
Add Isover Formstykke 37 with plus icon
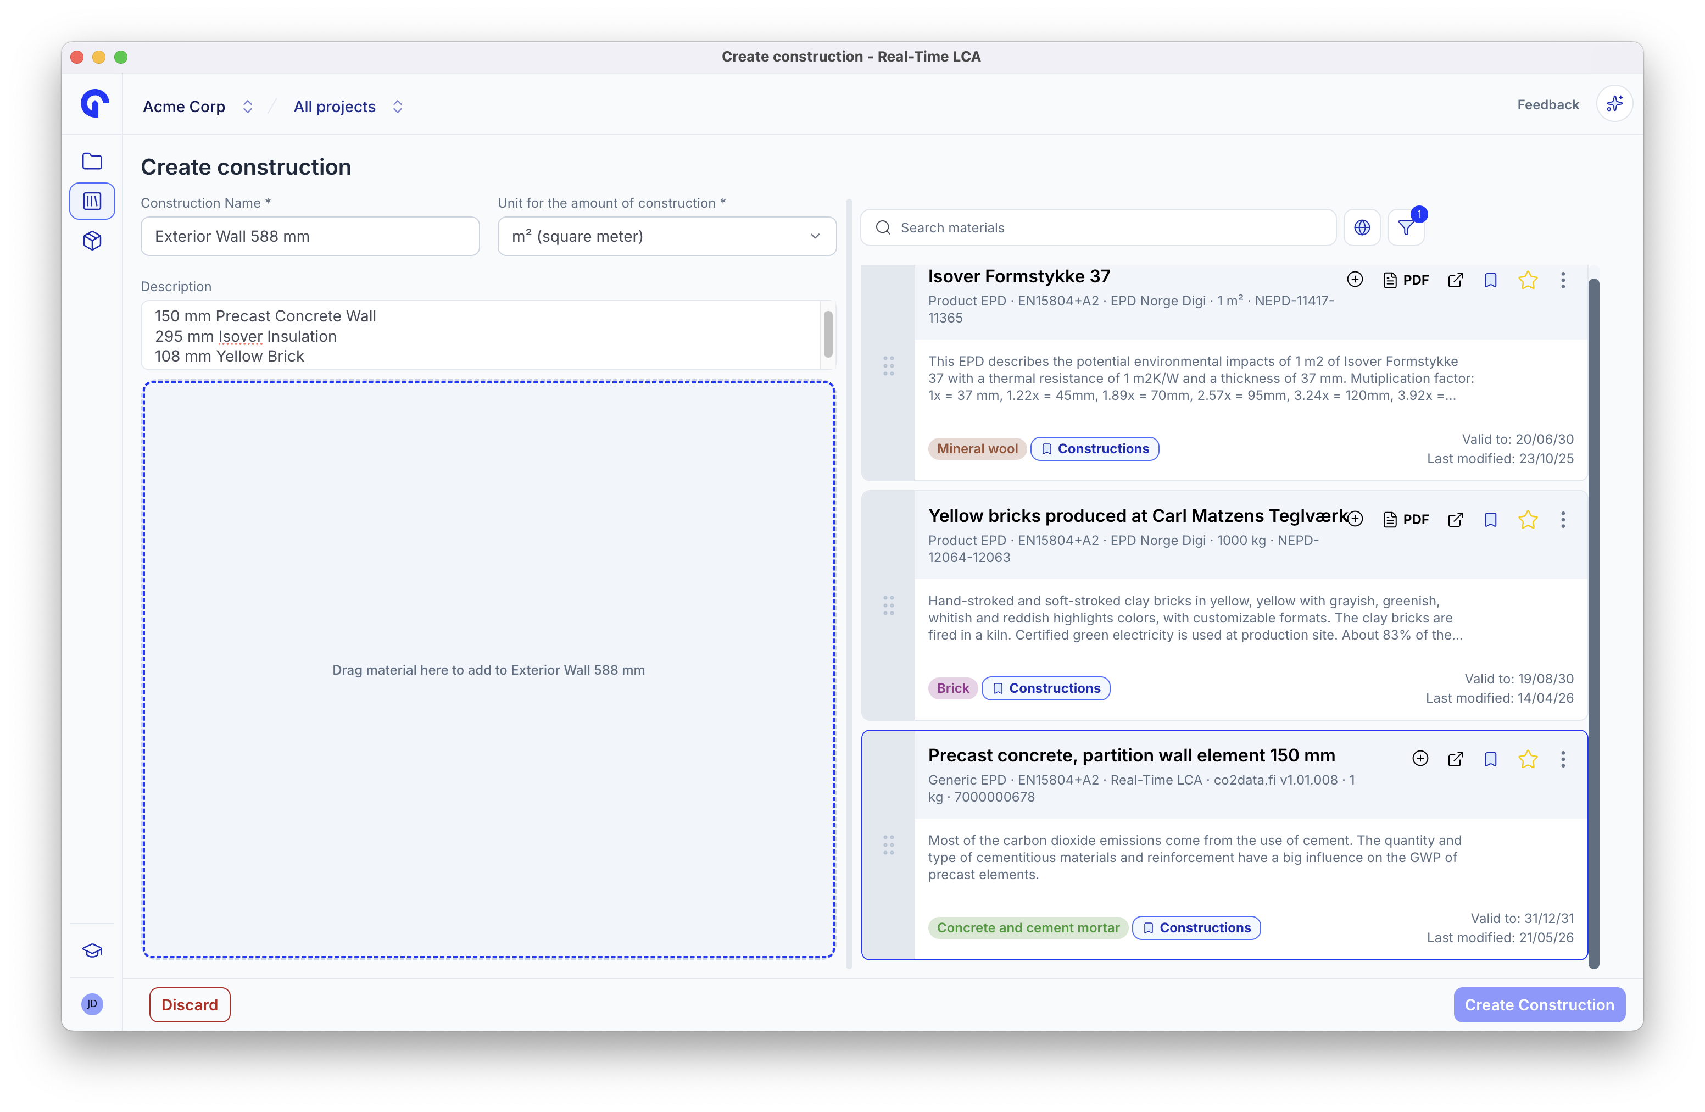click(x=1355, y=280)
